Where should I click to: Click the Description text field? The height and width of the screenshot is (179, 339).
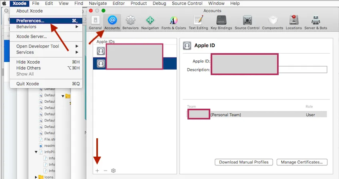tap(269, 70)
